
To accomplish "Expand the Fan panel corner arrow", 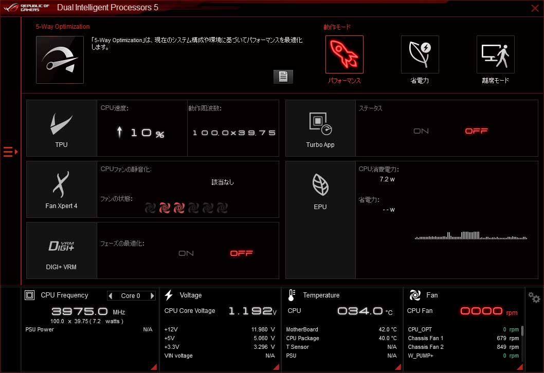I will coord(520,367).
